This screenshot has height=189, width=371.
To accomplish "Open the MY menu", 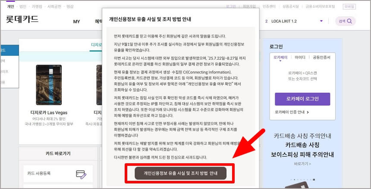I will click(x=76, y=21).
